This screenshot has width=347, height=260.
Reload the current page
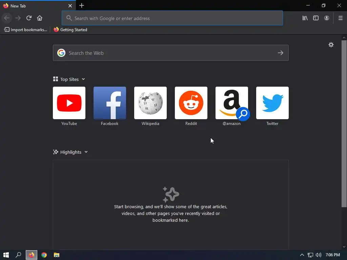tap(29, 18)
